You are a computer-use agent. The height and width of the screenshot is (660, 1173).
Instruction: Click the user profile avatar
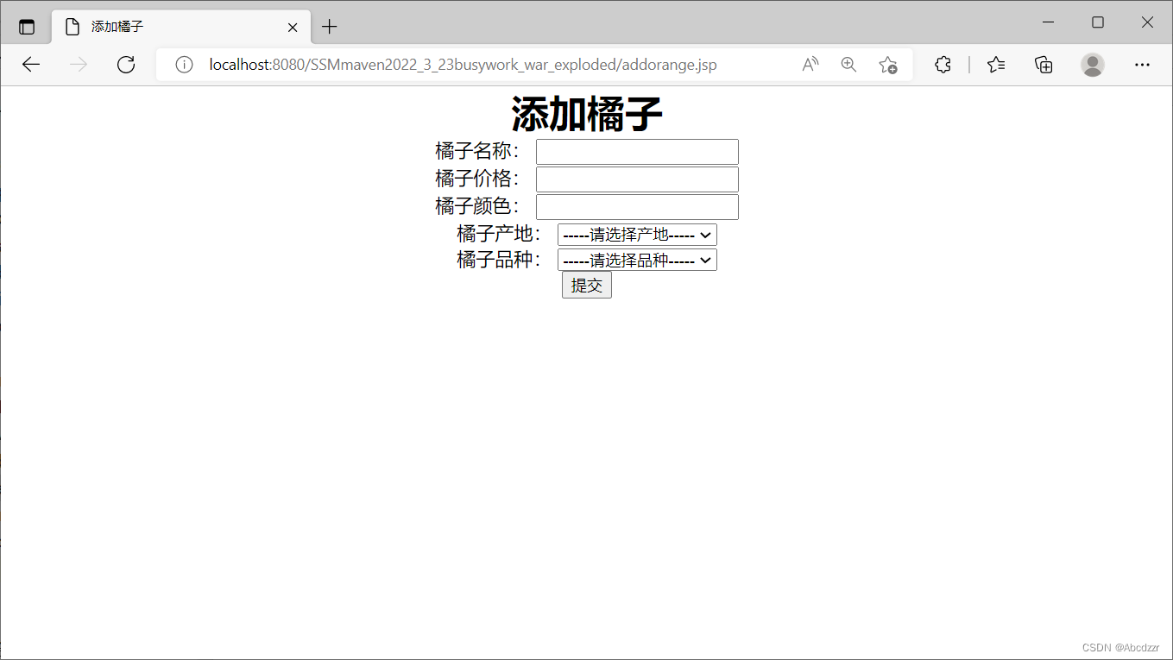1093,65
